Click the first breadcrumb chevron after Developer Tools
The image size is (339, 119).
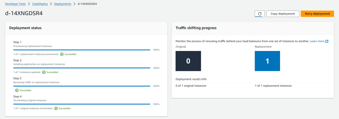tap(29, 4)
